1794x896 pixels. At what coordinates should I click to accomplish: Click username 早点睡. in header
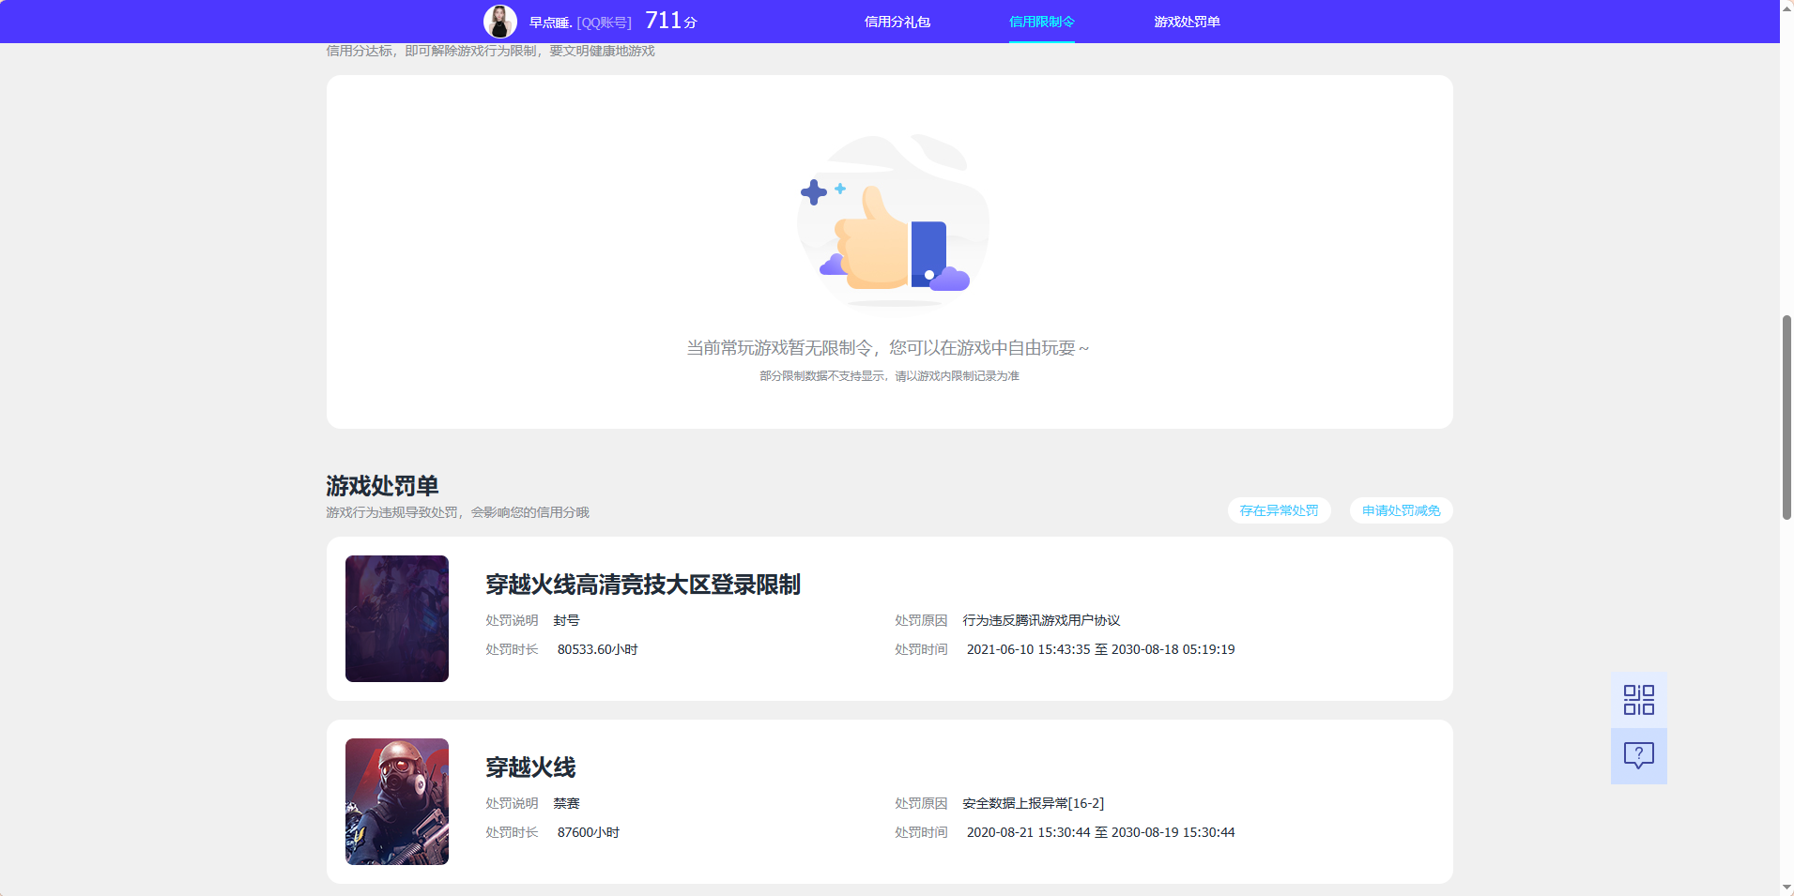click(550, 23)
